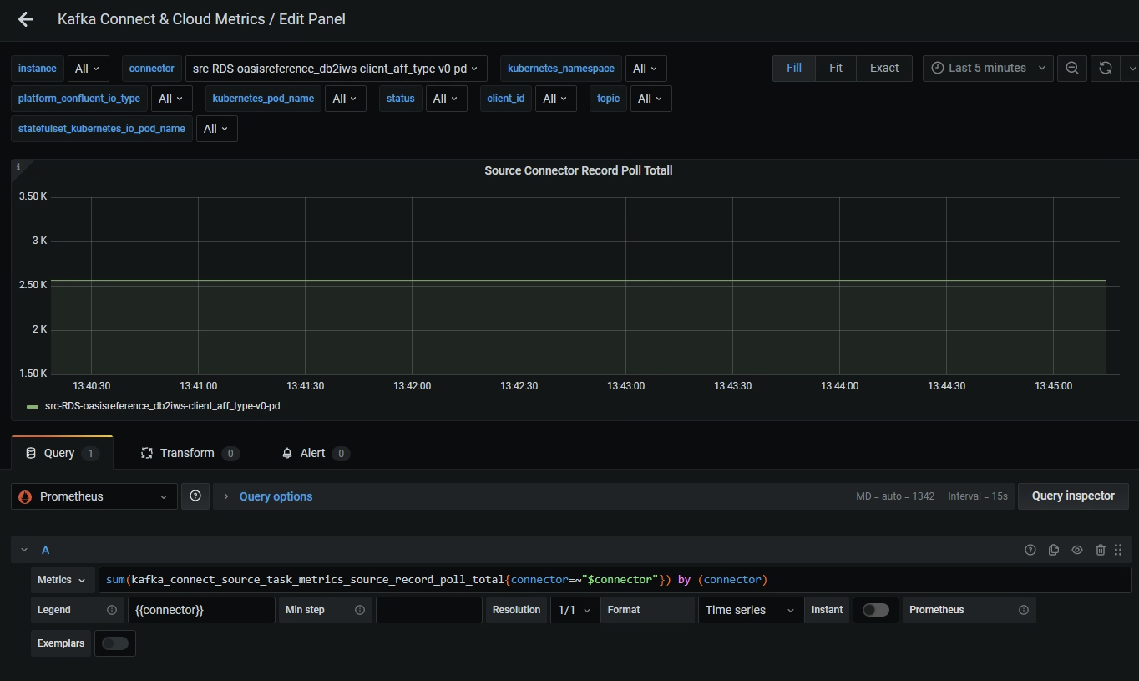
Task: Open query A help with the question mark icon
Action: click(x=1030, y=549)
